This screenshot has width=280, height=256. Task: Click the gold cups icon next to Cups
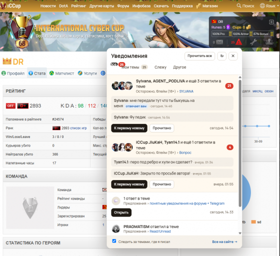coord(248,27)
